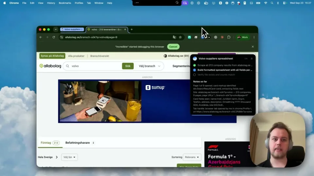Click the Notes so far heading
314x176 pixels.
pyautogui.click(x=200, y=81)
